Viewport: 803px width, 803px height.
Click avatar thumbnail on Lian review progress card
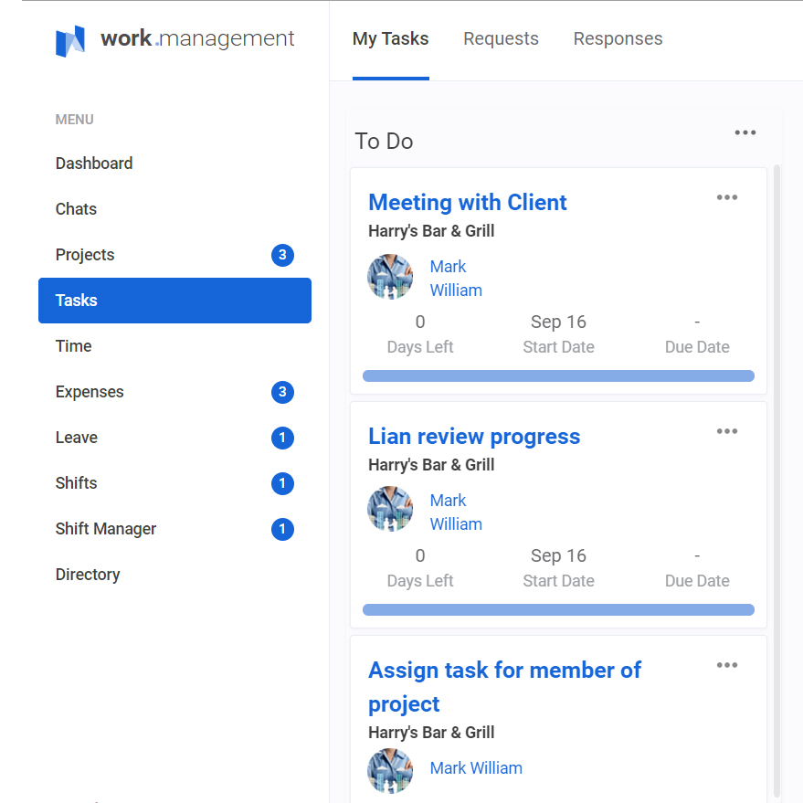click(x=390, y=510)
